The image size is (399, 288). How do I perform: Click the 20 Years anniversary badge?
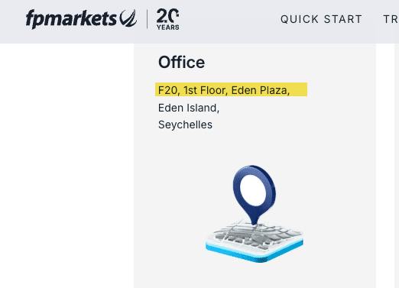tap(168, 19)
